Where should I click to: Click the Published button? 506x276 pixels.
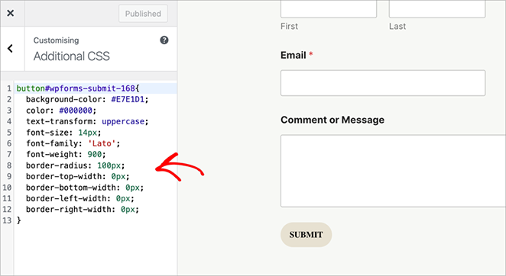[x=143, y=14]
